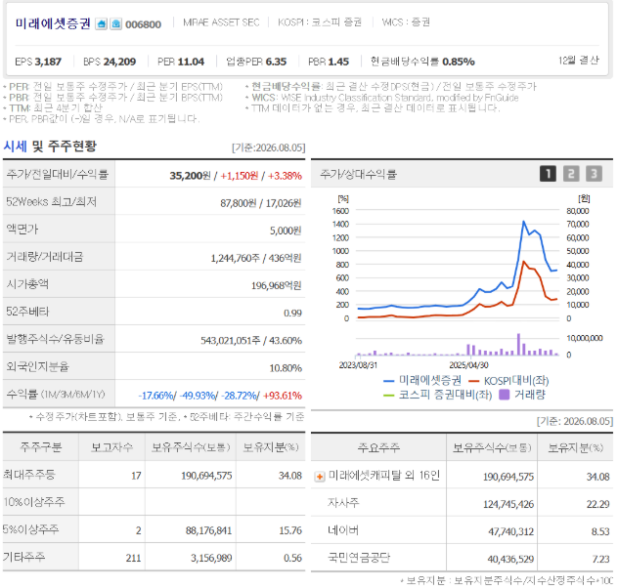Switch to chart tab 3
Image resolution: width=618 pixels, height=588 pixels.
[x=594, y=174]
